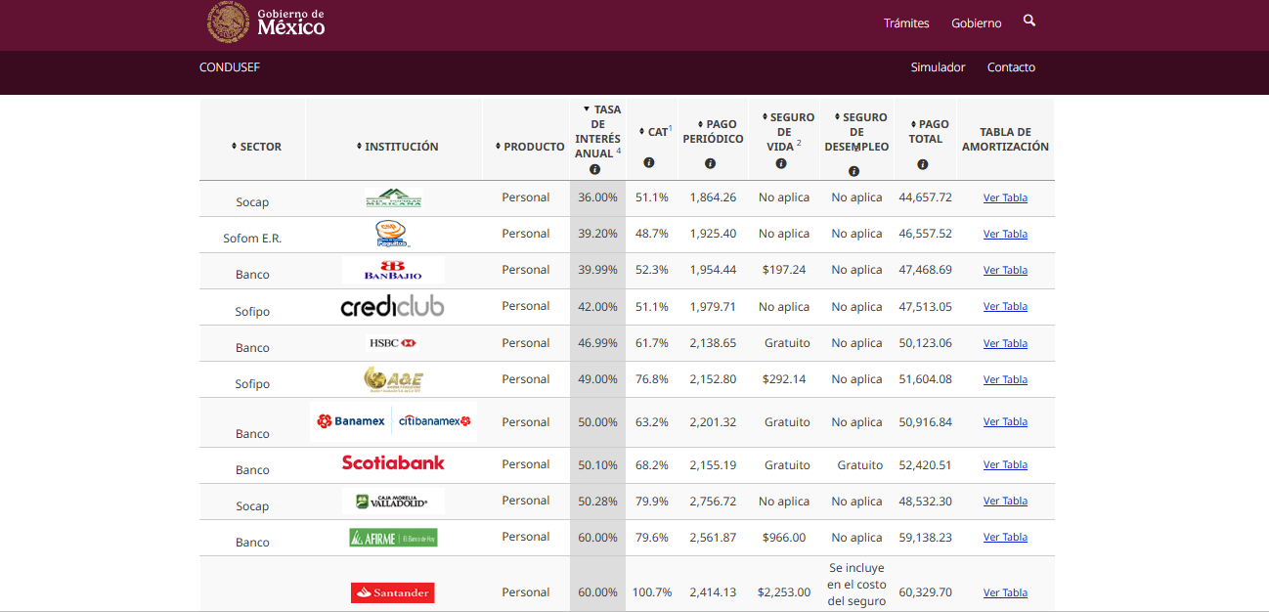Sort table by CAT column
This screenshot has width=1269, height=612.
[655, 131]
